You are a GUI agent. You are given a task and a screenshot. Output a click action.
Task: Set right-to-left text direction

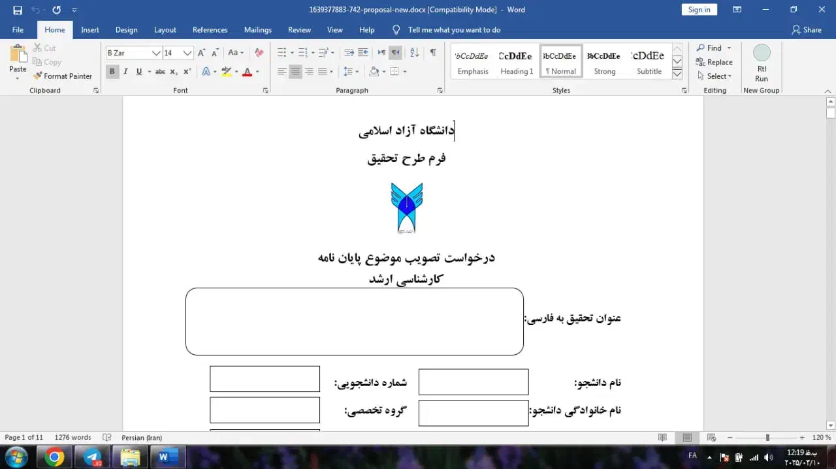click(395, 53)
